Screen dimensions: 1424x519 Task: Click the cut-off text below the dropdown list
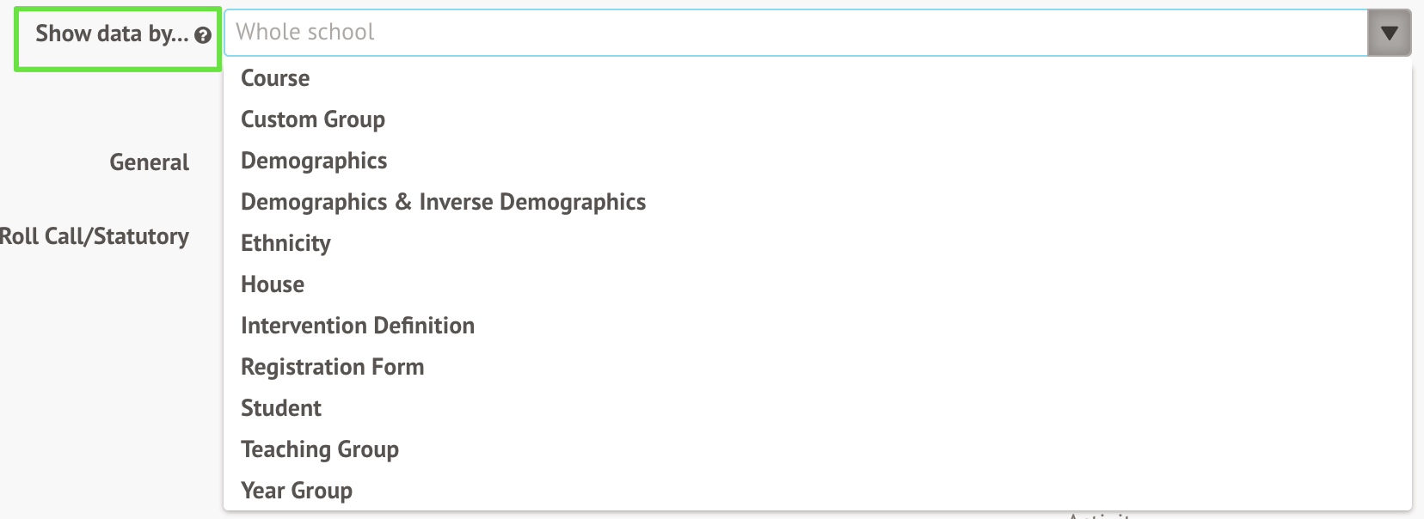tap(1099, 516)
